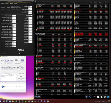
Task: Collapse the Core Clocks tree node
Action: [37, 9]
